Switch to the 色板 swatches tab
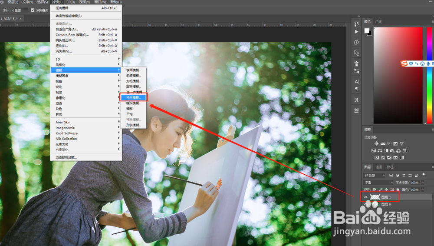Image resolution: width=434 pixels, height=246 pixels. point(378,22)
